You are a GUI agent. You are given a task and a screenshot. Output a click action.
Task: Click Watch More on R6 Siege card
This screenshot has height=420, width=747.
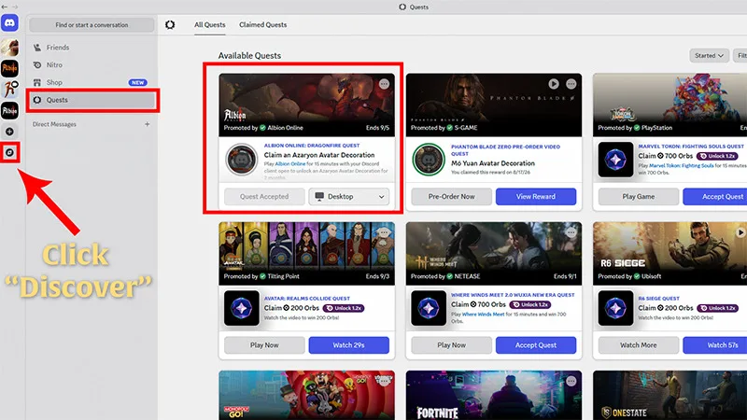point(639,345)
